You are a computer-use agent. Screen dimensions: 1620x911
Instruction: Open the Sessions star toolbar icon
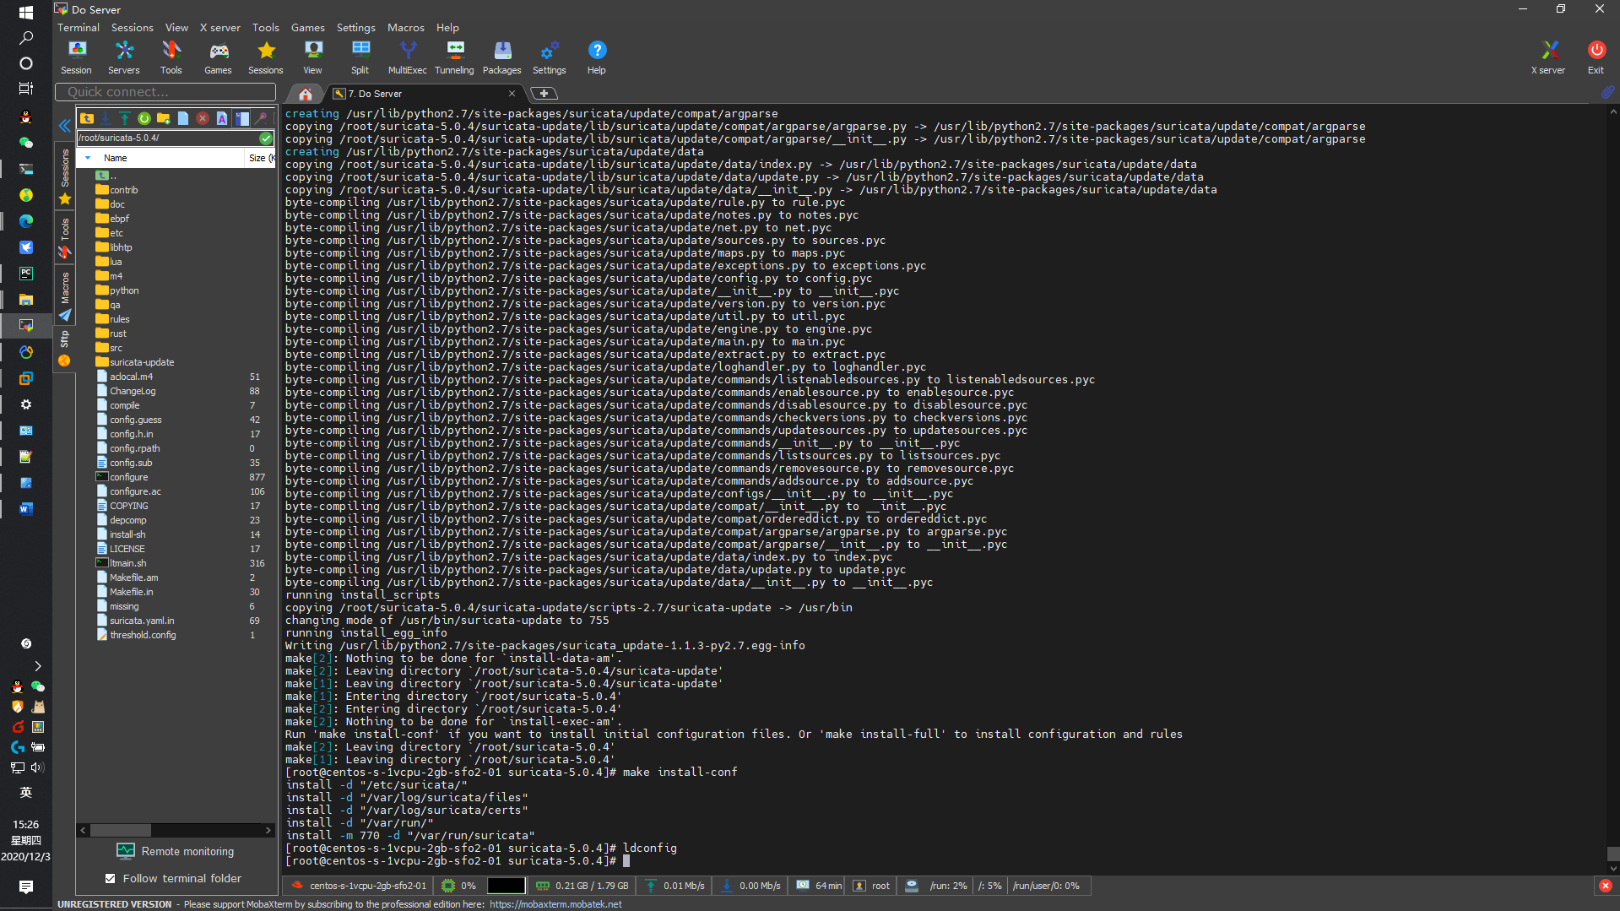click(x=265, y=57)
